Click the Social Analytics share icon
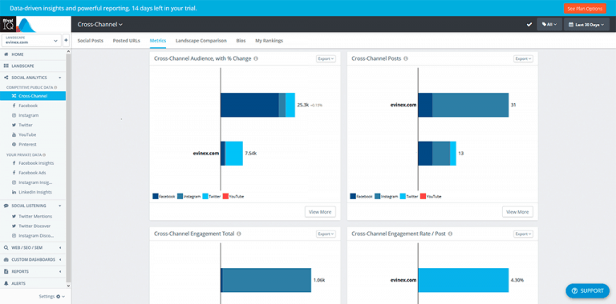Screen dimensions: 616x304 point(6,78)
